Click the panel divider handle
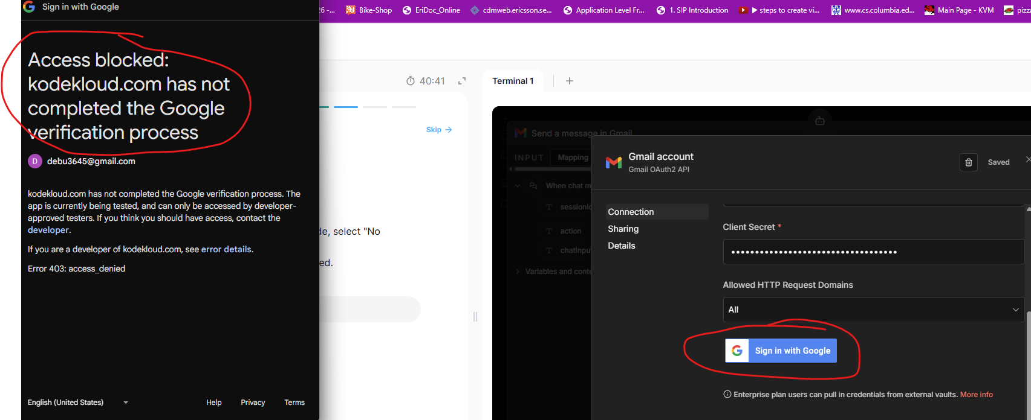1031x420 pixels. coord(475,317)
